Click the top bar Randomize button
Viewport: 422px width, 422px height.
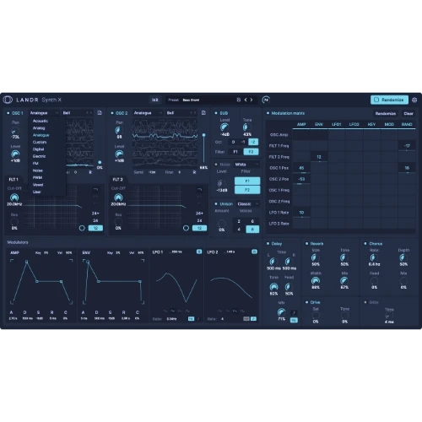[389, 100]
